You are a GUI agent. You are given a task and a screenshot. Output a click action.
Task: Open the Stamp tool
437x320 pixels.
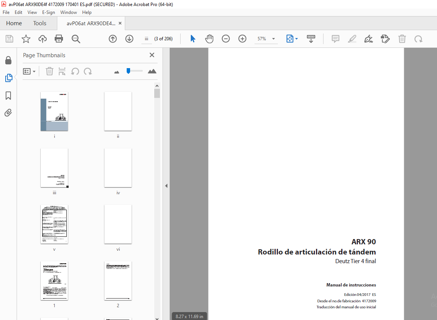point(385,39)
